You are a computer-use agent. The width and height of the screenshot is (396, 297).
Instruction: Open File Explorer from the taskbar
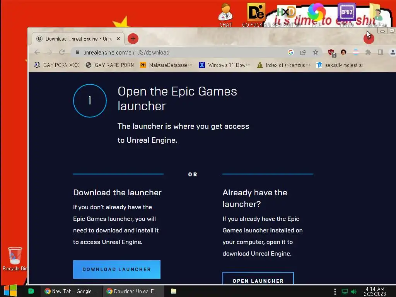(x=174, y=291)
